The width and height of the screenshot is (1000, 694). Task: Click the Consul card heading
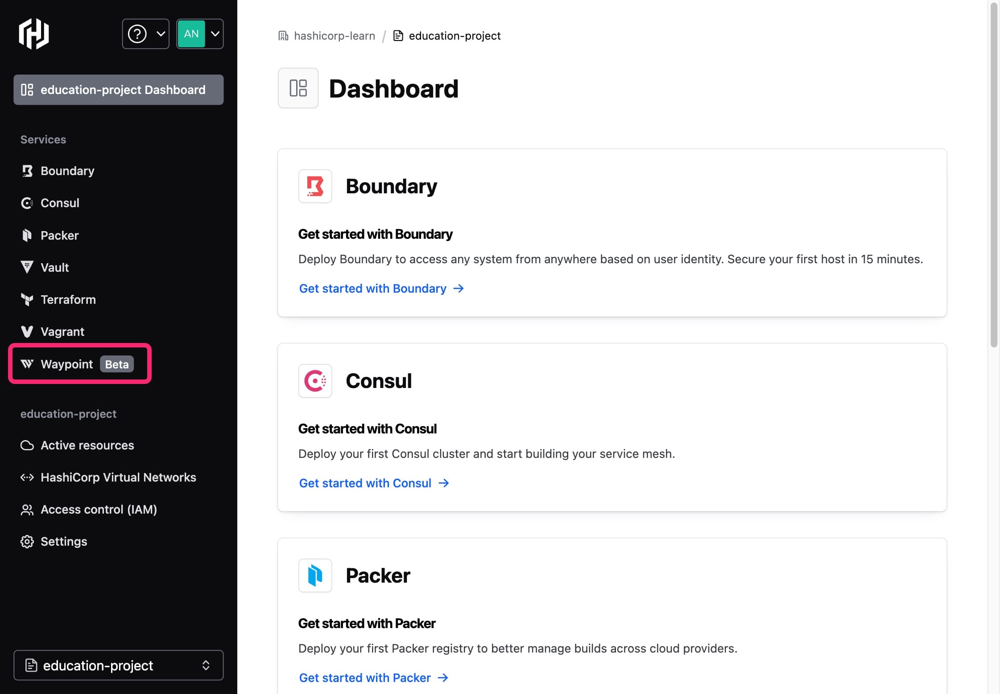click(x=379, y=381)
